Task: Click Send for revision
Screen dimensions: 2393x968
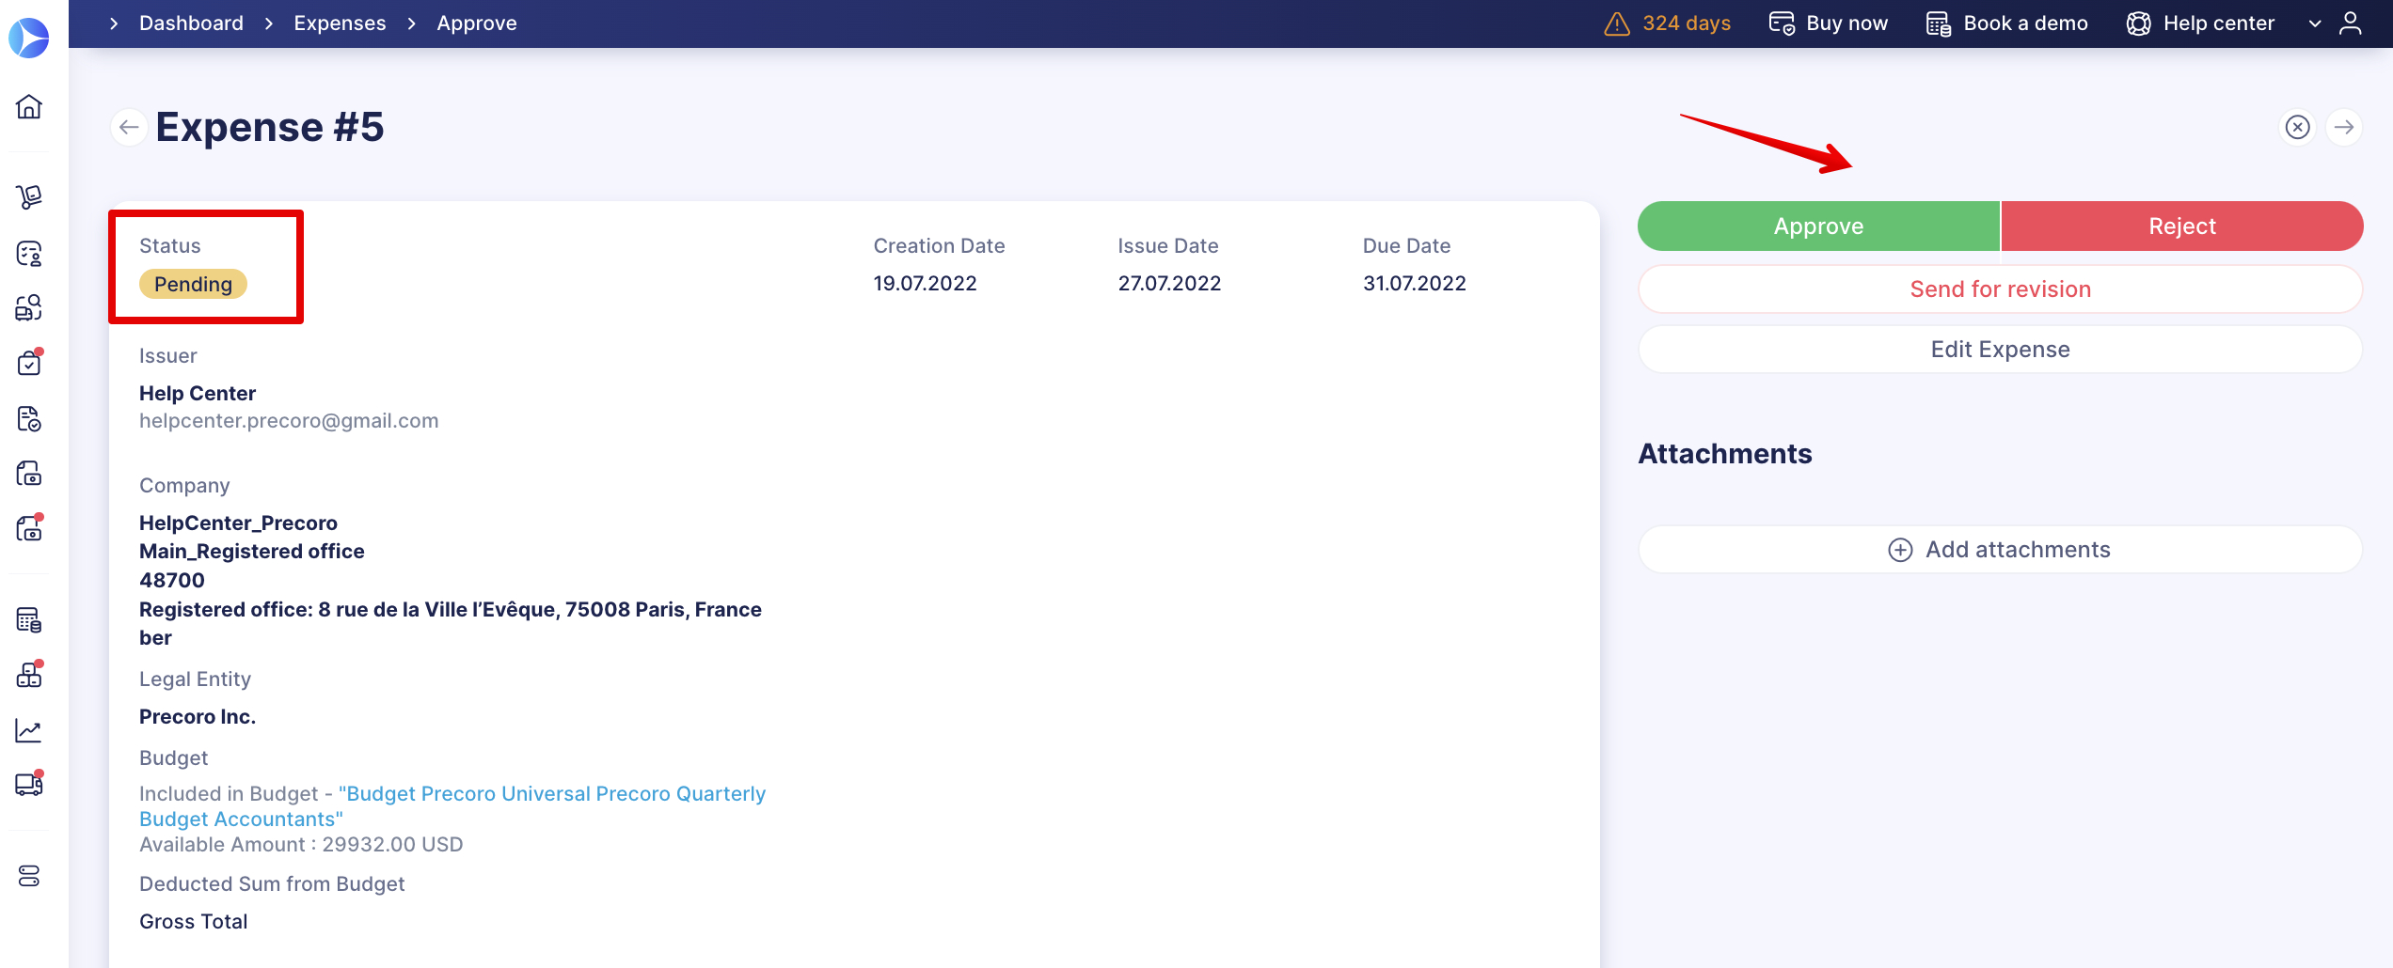Action: click(2000, 289)
